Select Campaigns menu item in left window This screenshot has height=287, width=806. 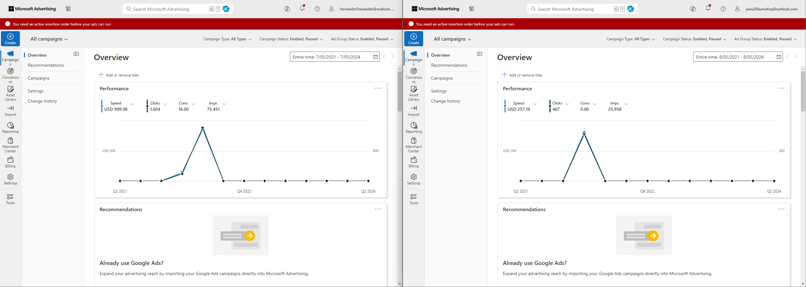[x=38, y=78]
